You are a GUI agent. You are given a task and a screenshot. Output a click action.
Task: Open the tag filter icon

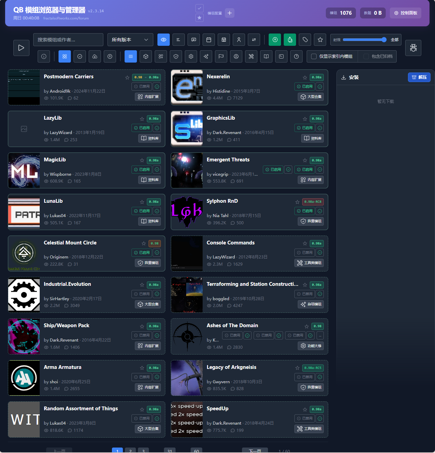(x=305, y=40)
